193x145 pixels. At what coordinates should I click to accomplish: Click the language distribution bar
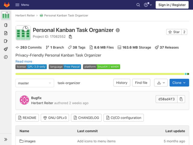click(x=102, y=74)
